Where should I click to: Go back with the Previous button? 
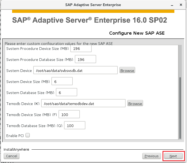coord(151,156)
